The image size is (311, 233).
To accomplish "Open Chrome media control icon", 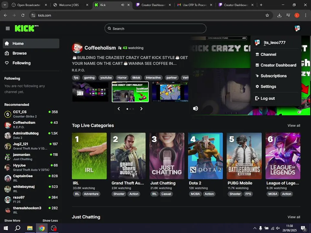I will pos(288,15).
